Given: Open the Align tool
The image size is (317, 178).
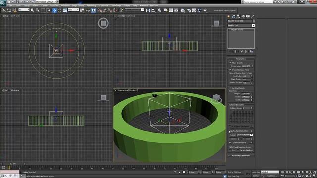Looking at the screenshot, I should 153,10.
